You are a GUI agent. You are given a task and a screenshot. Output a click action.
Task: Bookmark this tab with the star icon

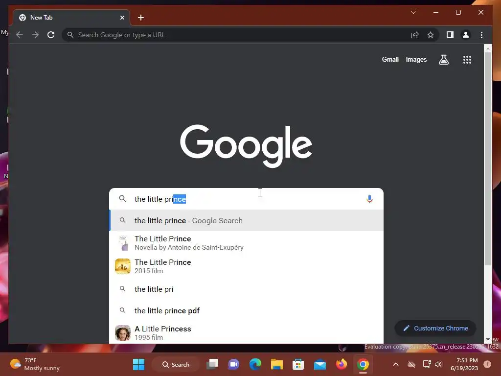[431, 35]
